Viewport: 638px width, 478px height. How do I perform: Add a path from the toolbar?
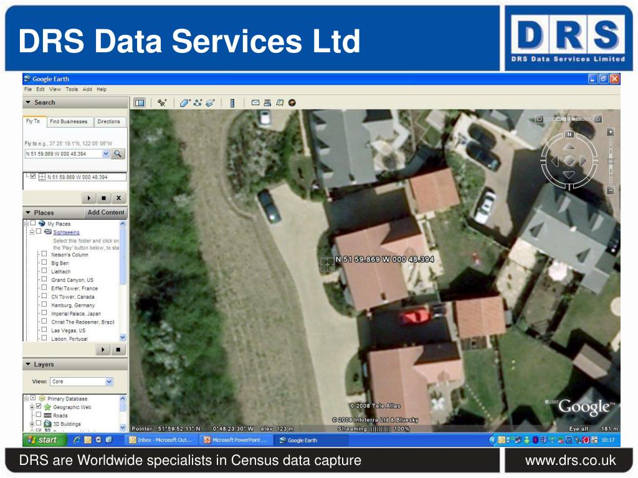click(198, 103)
